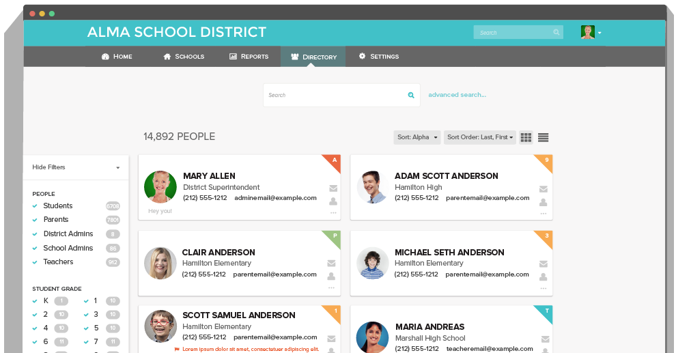This screenshot has width=676, height=353.
Task: Toggle the Teachers filter checkbox
Action: [35, 262]
